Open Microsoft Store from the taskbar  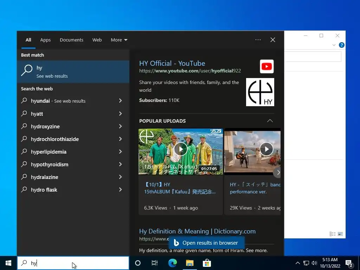point(207,263)
